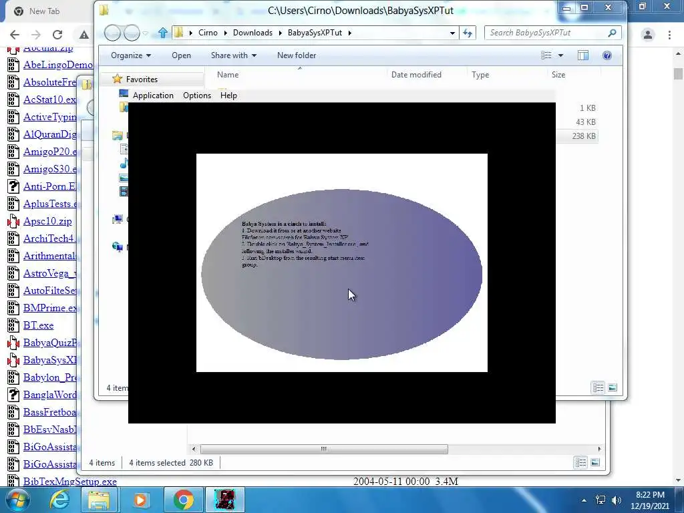This screenshot has width=684, height=513.
Task: Click the Open button in Explorer toolbar
Action: (x=181, y=55)
